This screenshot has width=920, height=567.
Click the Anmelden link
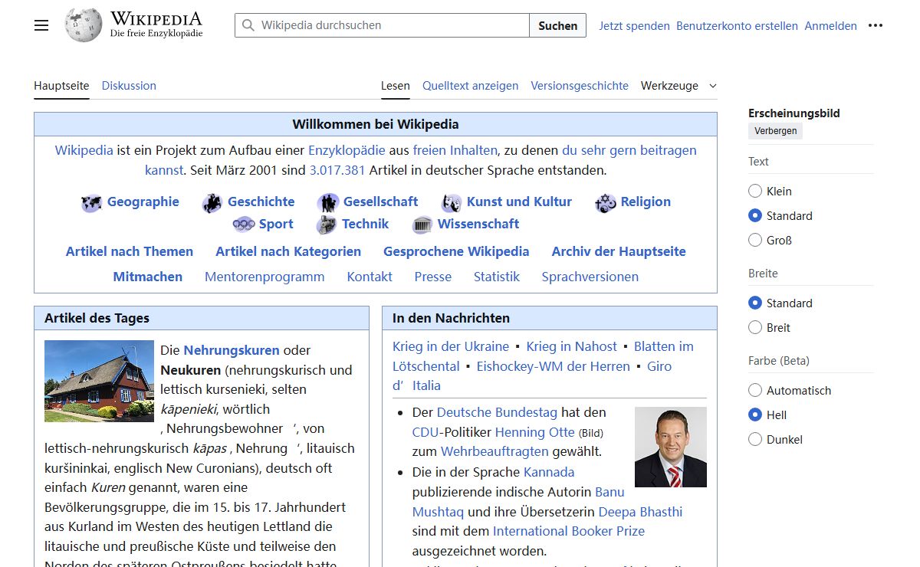[830, 25]
